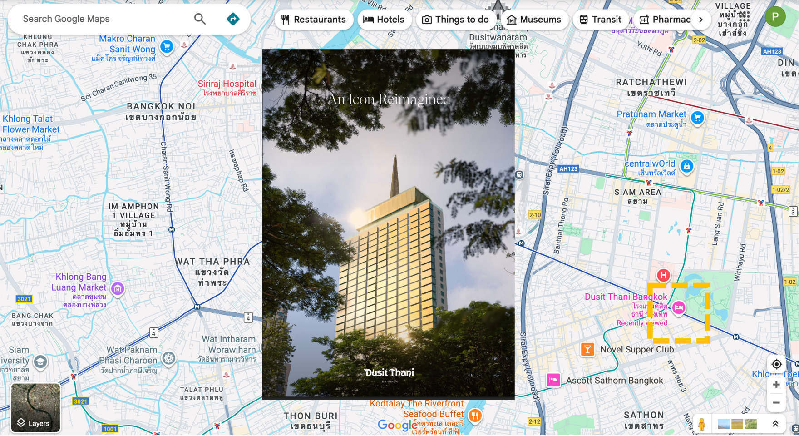Click the Pratunam Market cart pin
This screenshot has width=799, height=436.
coord(697,118)
